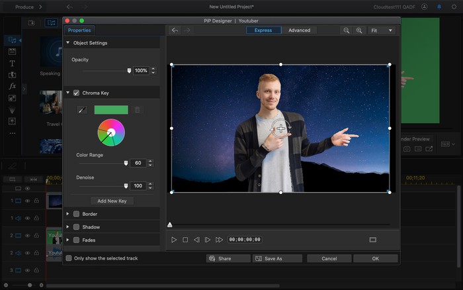Click the Add New Key button
Screen dimensions: 463x290
[x=112, y=201]
